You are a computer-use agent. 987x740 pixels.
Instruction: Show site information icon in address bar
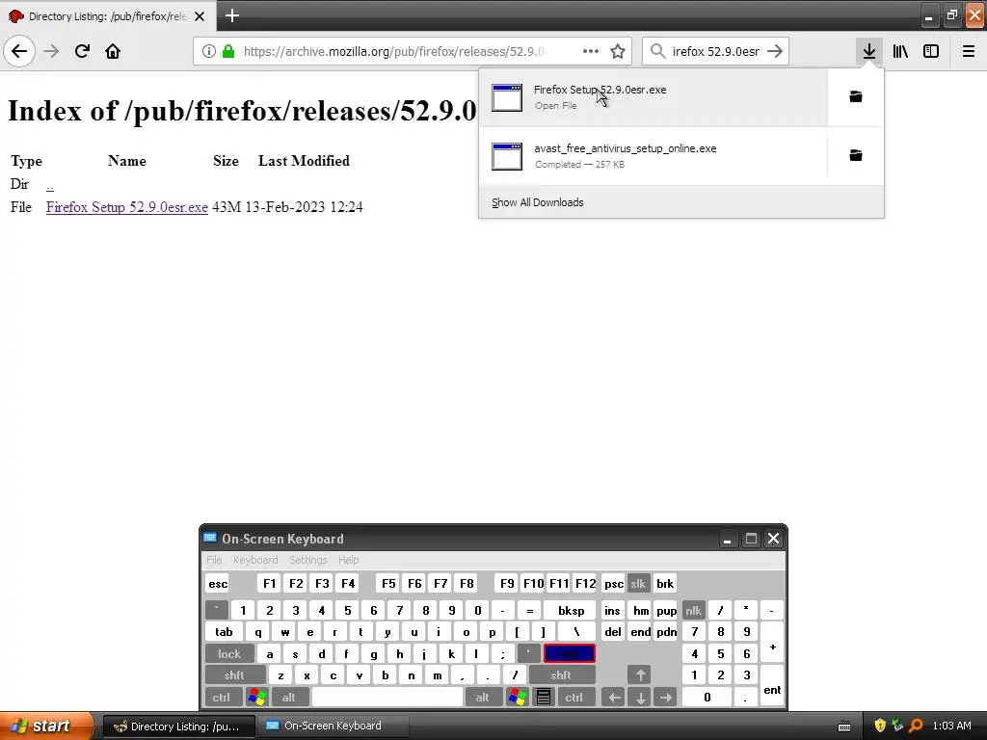(x=209, y=51)
